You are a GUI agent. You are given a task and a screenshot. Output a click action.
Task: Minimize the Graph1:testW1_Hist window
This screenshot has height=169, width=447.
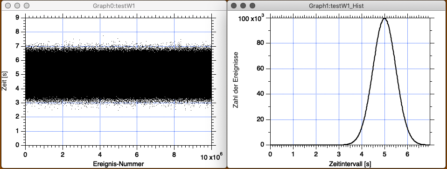pos(243,6)
